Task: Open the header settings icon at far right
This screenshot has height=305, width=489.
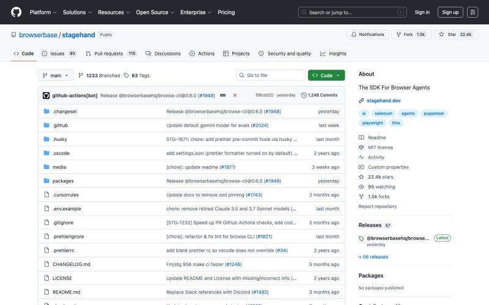Action: (472, 12)
